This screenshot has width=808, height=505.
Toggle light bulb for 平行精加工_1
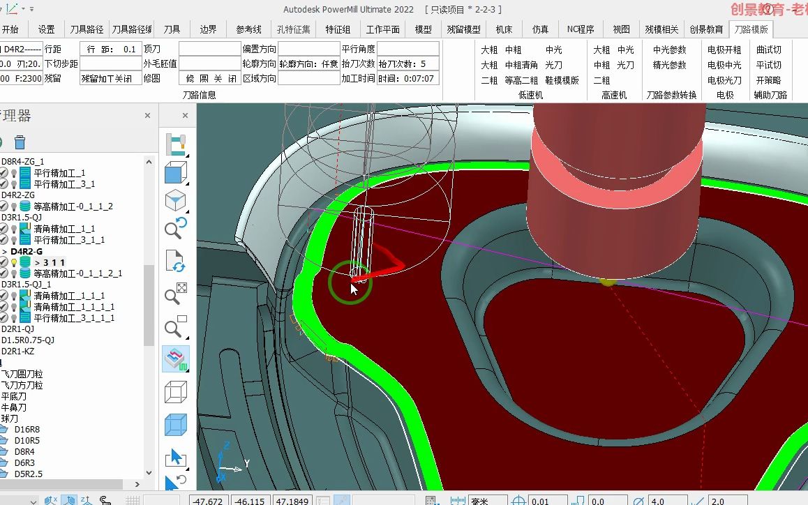[14, 173]
